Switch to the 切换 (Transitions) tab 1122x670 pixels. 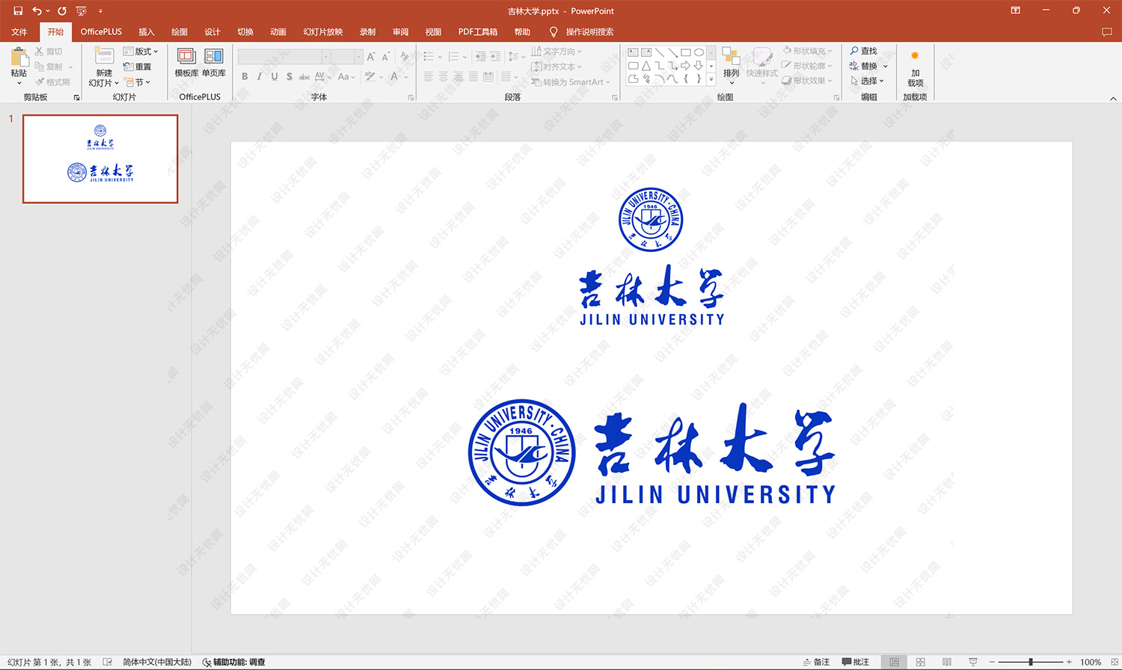(245, 31)
